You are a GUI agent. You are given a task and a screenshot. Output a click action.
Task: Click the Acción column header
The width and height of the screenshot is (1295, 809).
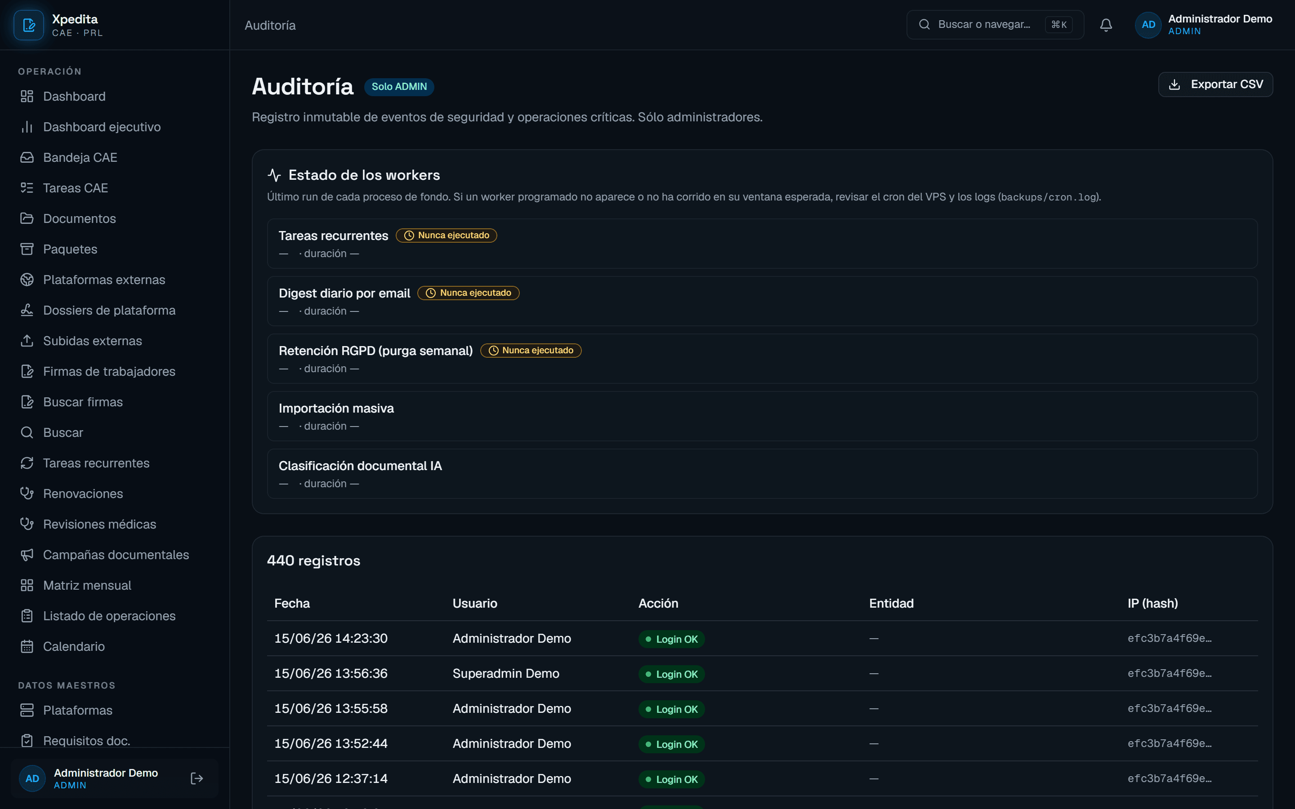click(x=658, y=604)
